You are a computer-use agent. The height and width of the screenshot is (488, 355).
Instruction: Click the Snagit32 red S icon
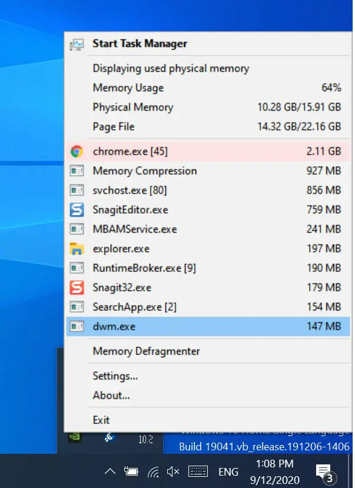coord(77,288)
